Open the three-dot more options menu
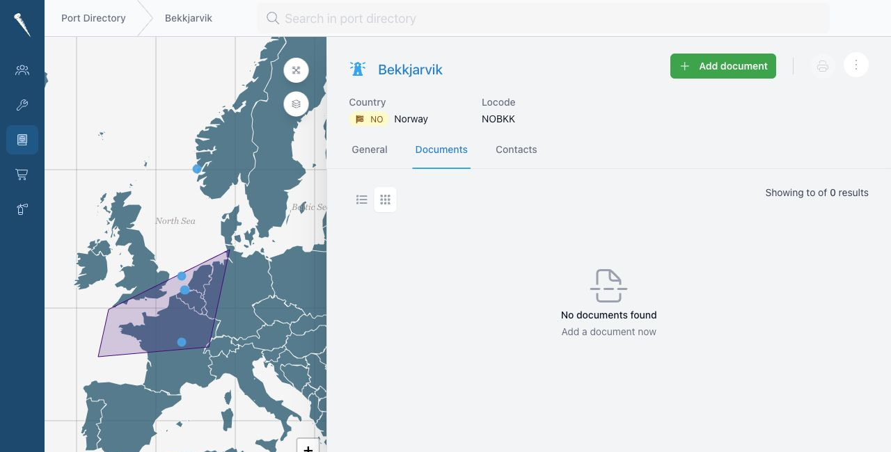The image size is (891, 452). 856,65
